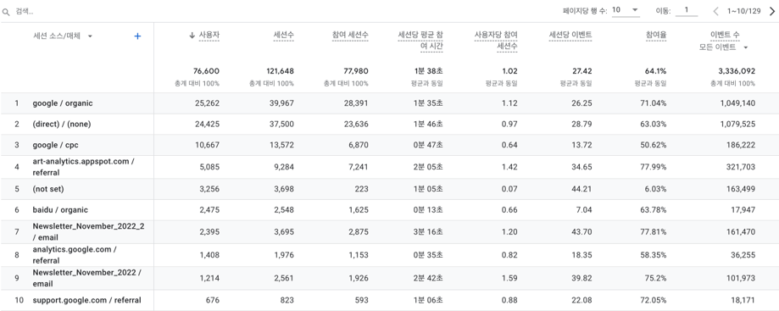Screen dimensions: 779x311
Task: Click the 이벤트 수 column header
Action: click(x=726, y=35)
